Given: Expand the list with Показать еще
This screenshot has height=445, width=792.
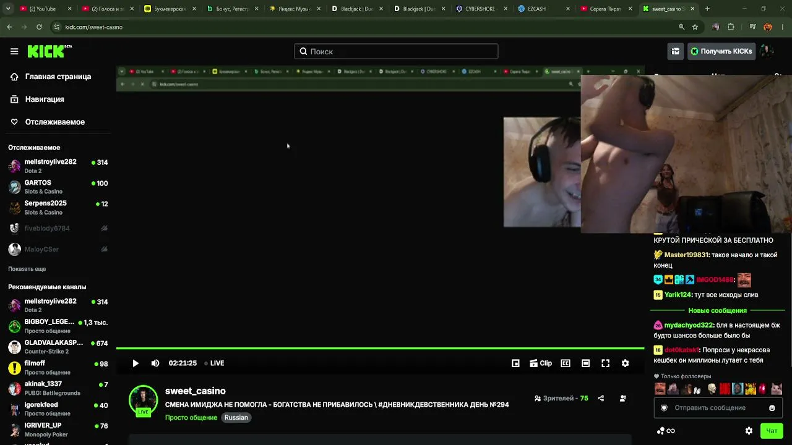Looking at the screenshot, I should click(27, 269).
